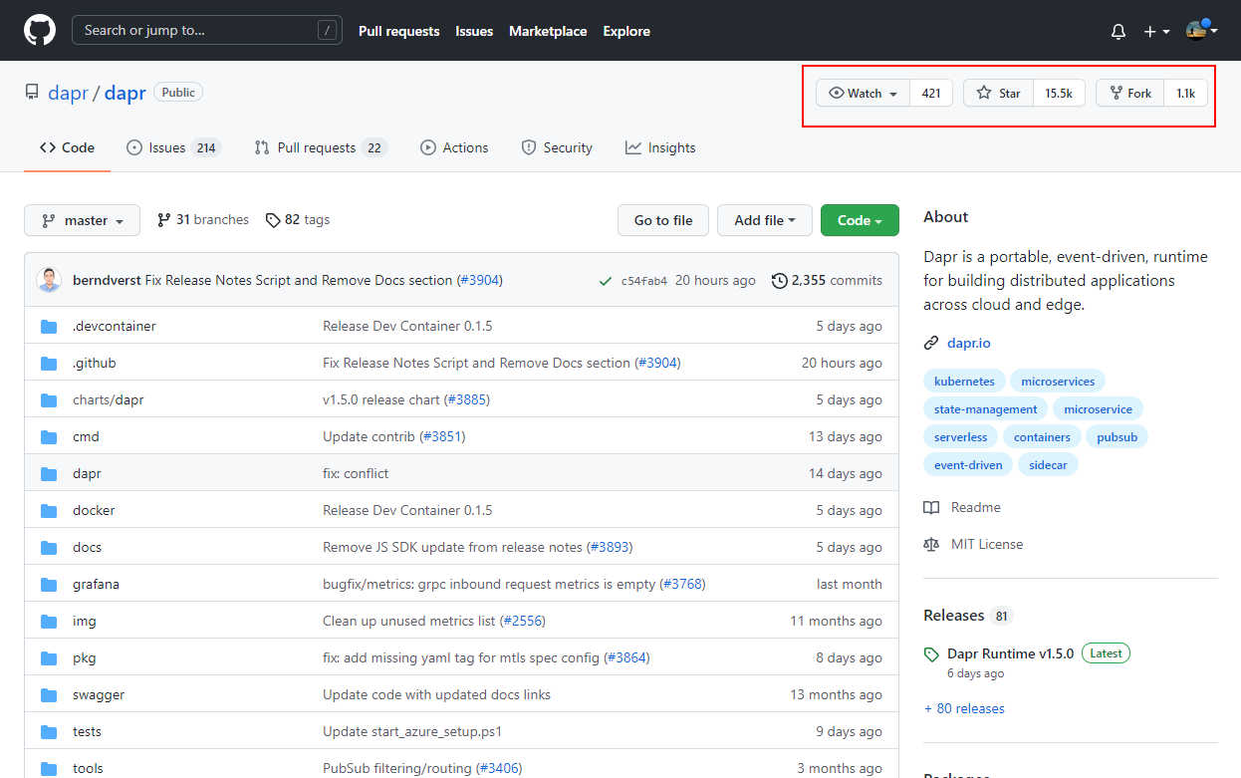The width and height of the screenshot is (1241, 778).
Task: Select the sidecar topic tag
Action: pyautogui.click(x=1048, y=465)
